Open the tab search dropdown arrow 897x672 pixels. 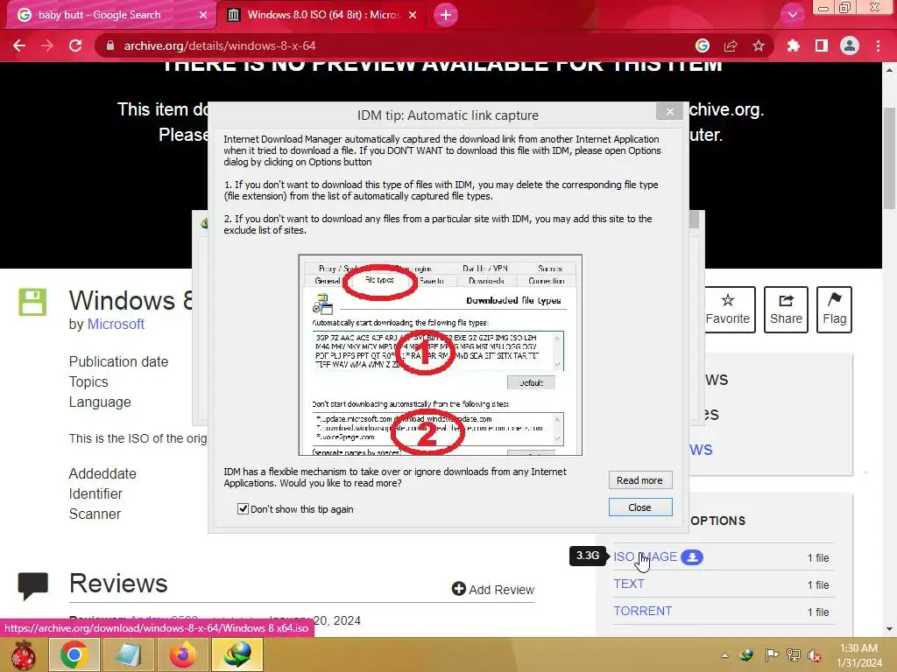click(793, 15)
